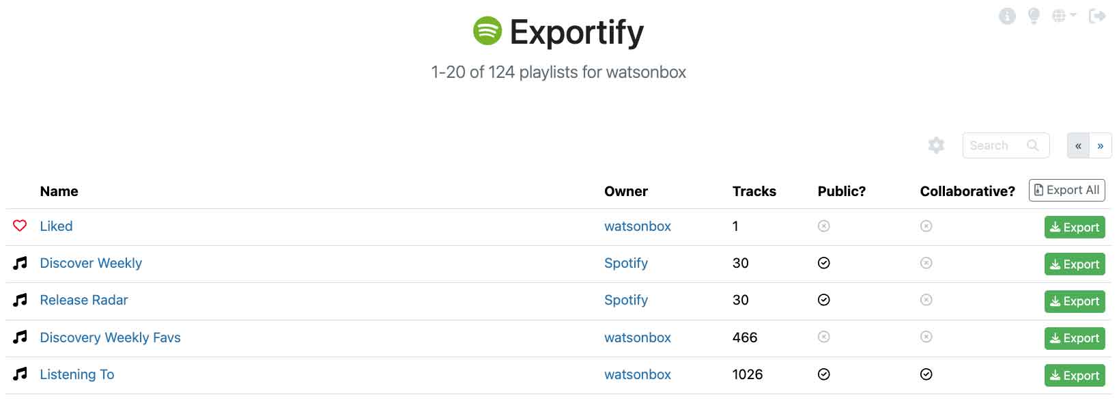Click the Spotify logo beside the Exportify title
Viewport: 1119px width, 401px height.
pyautogui.click(x=486, y=31)
